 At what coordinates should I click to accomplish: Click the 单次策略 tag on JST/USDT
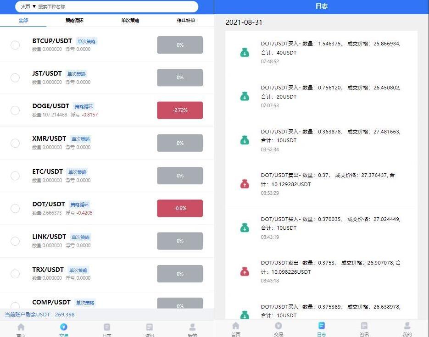point(76,74)
